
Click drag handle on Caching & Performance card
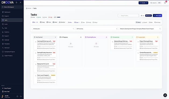pos(36,42)
